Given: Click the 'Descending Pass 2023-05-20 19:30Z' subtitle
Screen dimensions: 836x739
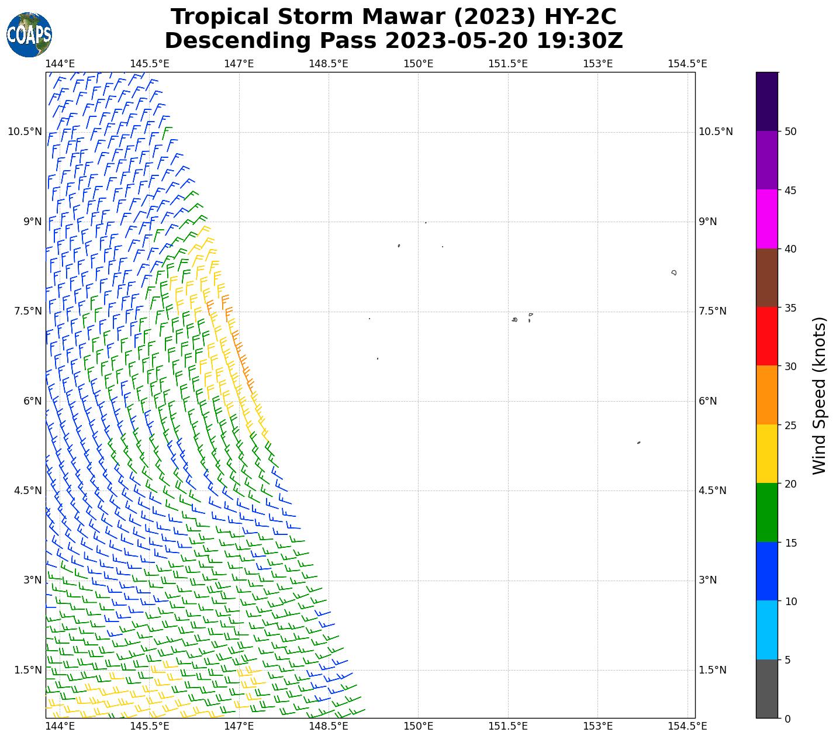Looking at the screenshot, I should tap(393, 42).
